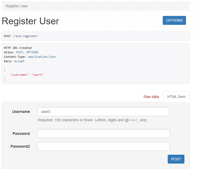Switch to the Raw data tab
Screen dimensions: 198x173
pos(151,97)
